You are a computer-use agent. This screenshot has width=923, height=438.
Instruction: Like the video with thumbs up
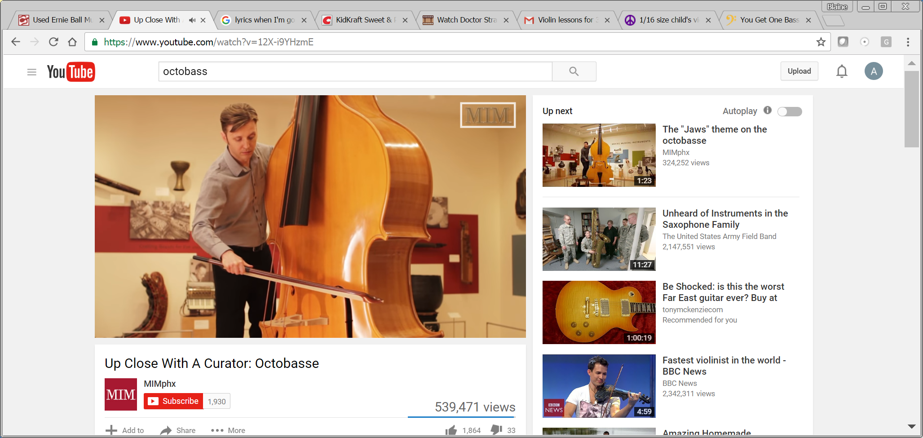point(451,430)
